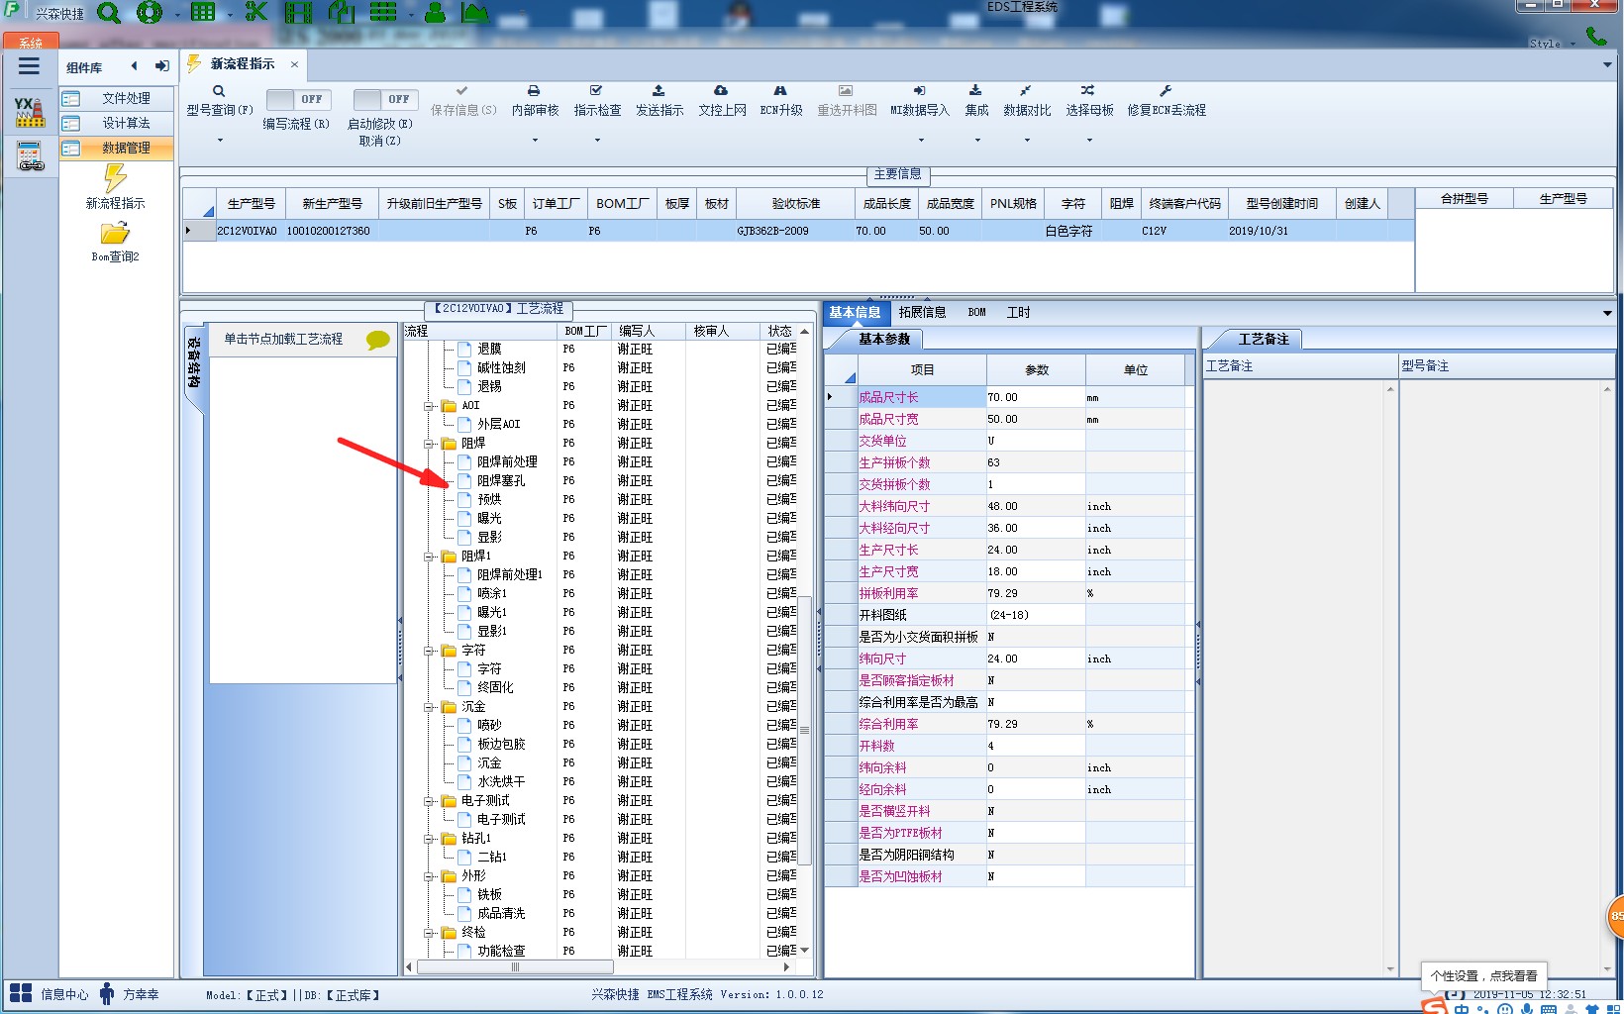Click 选择母板 shuffle toolbar button

1089,100
